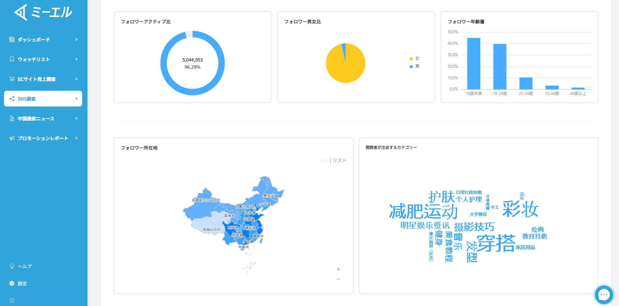619x306 pixels.
Task: Toggle the 女 legend entry in gender chart
Action: (x=414, y=59)
